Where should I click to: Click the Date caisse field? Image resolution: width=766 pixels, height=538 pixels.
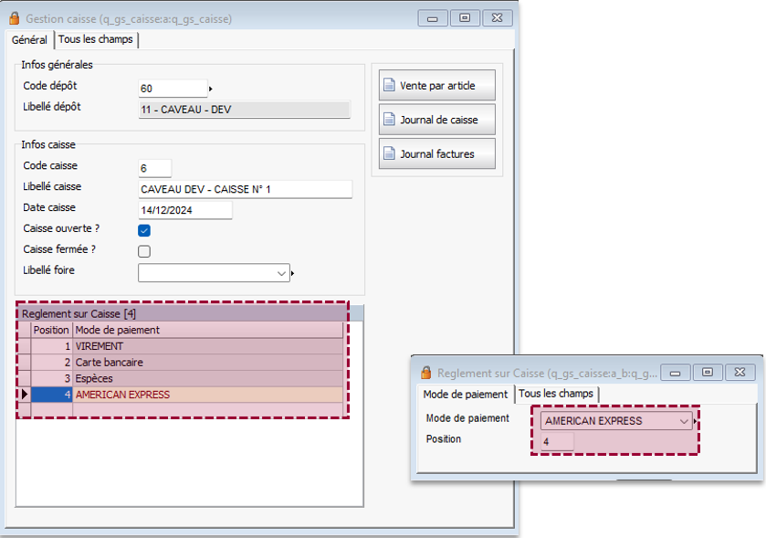point(185,210)
